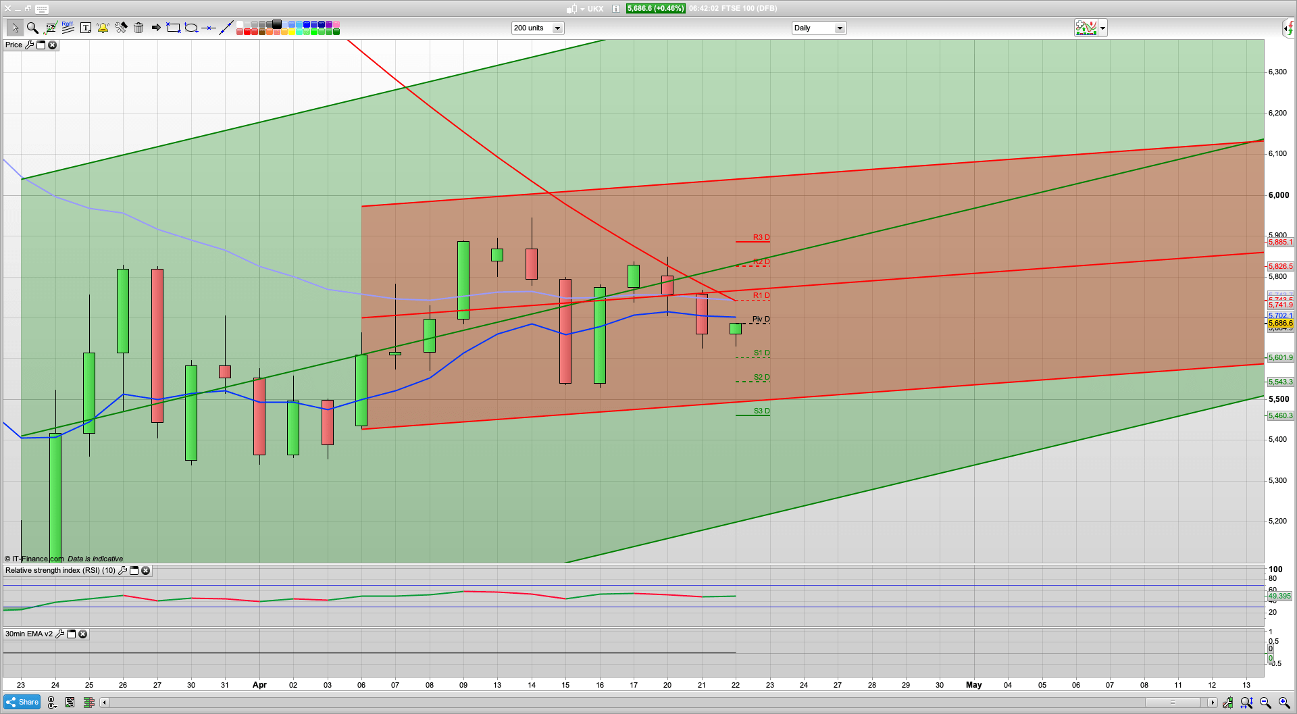The image size is (1297, 714).
Task: Click the scrollbar left arrow button
Action: pos(104,703)
